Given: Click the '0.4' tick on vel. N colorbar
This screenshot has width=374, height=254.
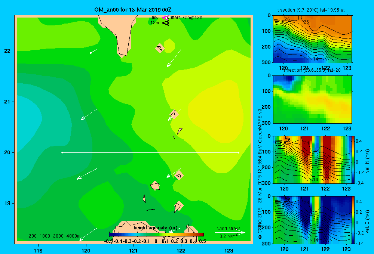Looking at the screenshot, I should pos(359,141).
